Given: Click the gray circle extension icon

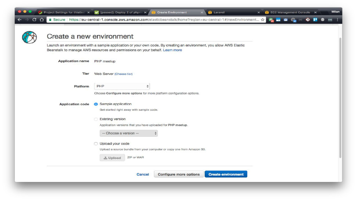Looking at the screenshot, I should (322, 20).
